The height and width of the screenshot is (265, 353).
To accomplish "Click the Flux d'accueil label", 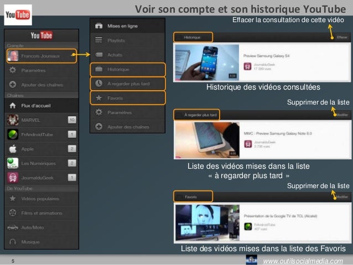I will (36, 106).
